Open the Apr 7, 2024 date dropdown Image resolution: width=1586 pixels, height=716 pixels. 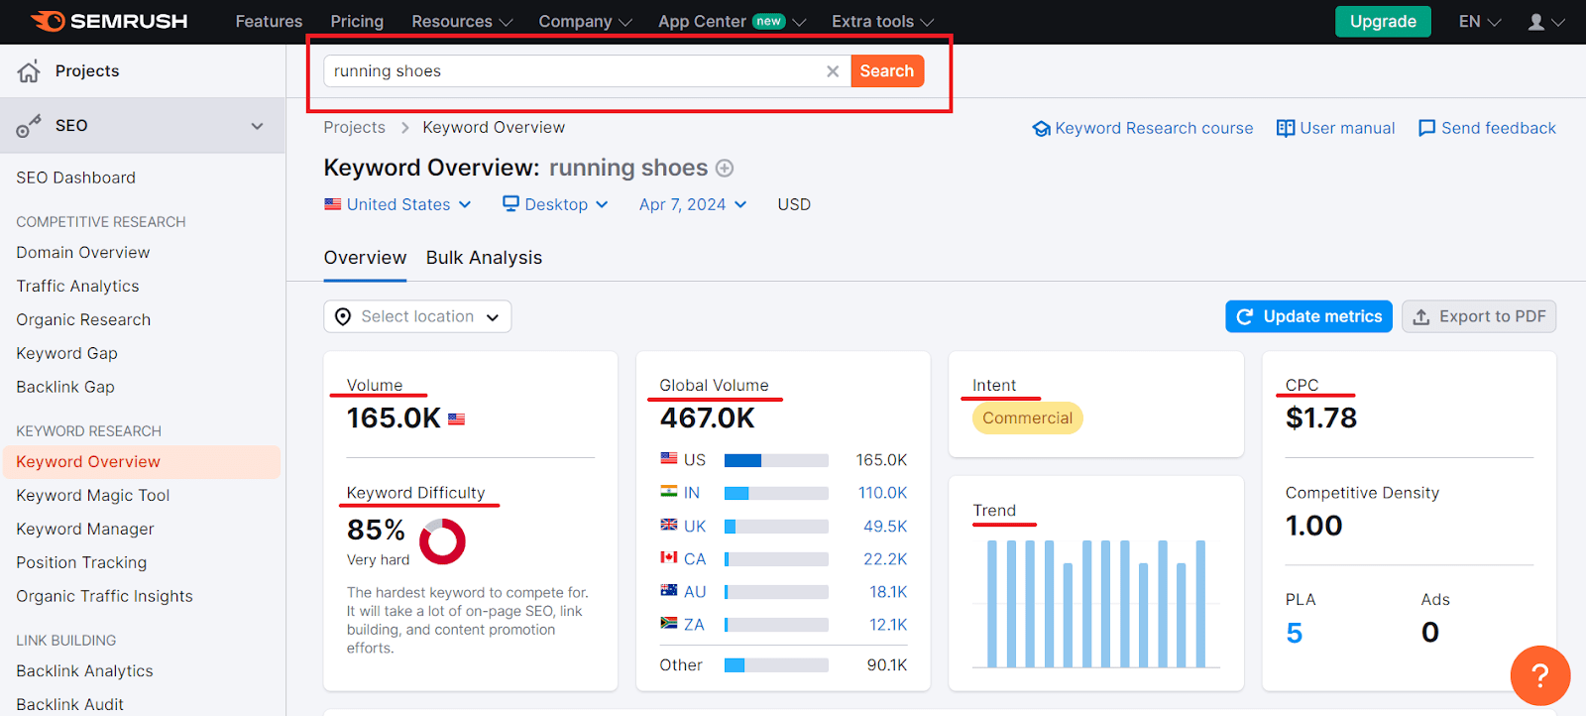(693, 204)
